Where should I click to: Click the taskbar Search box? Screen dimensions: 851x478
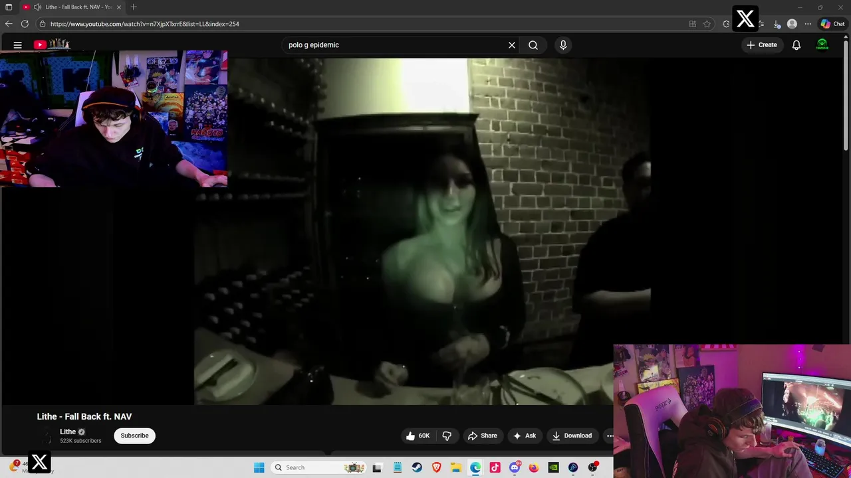pyautogui.click(x=319, y=467)
